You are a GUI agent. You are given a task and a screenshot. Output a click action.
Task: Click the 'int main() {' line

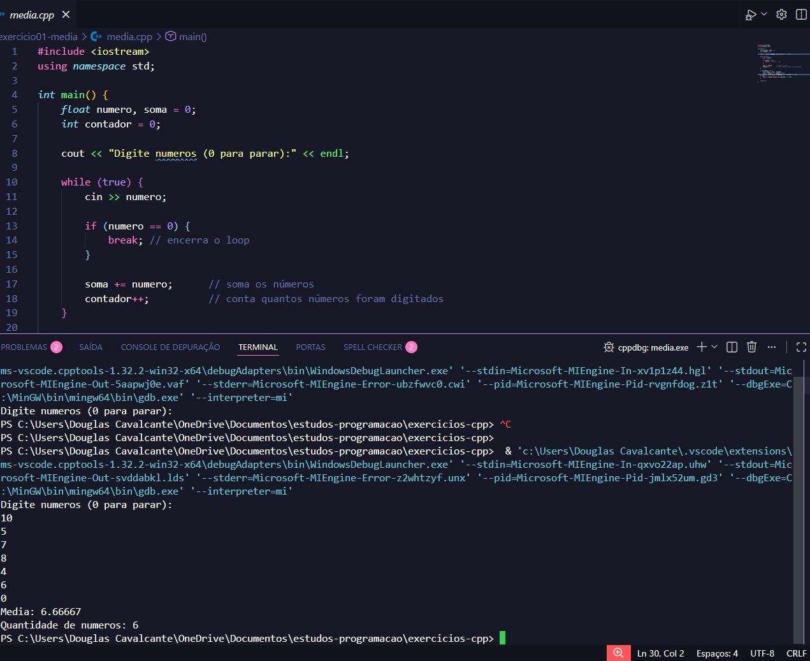click(73, 95)
